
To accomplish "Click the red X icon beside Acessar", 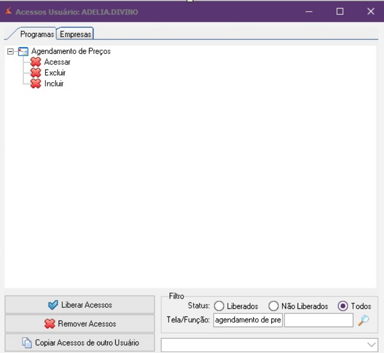I will tap(36, 62).
